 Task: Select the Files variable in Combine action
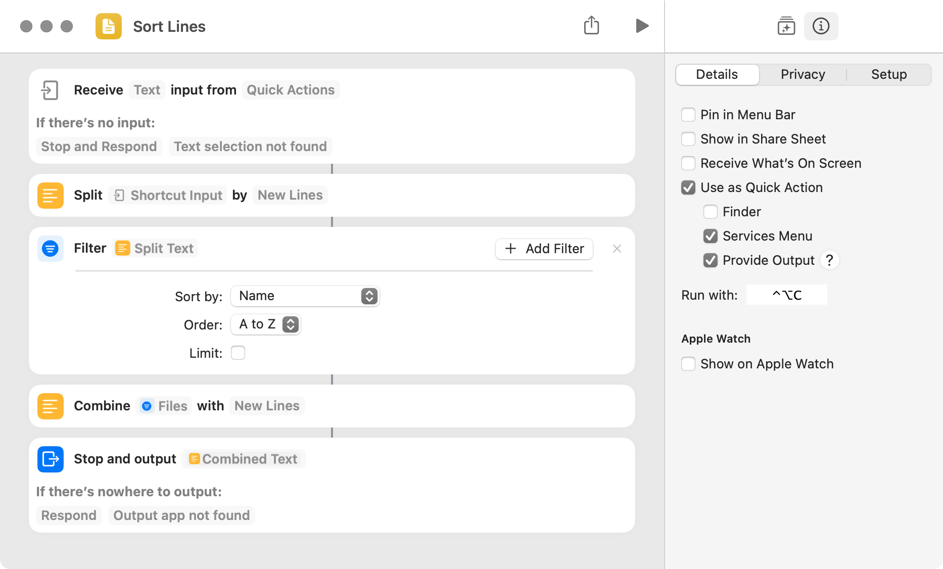pos(164,406)
